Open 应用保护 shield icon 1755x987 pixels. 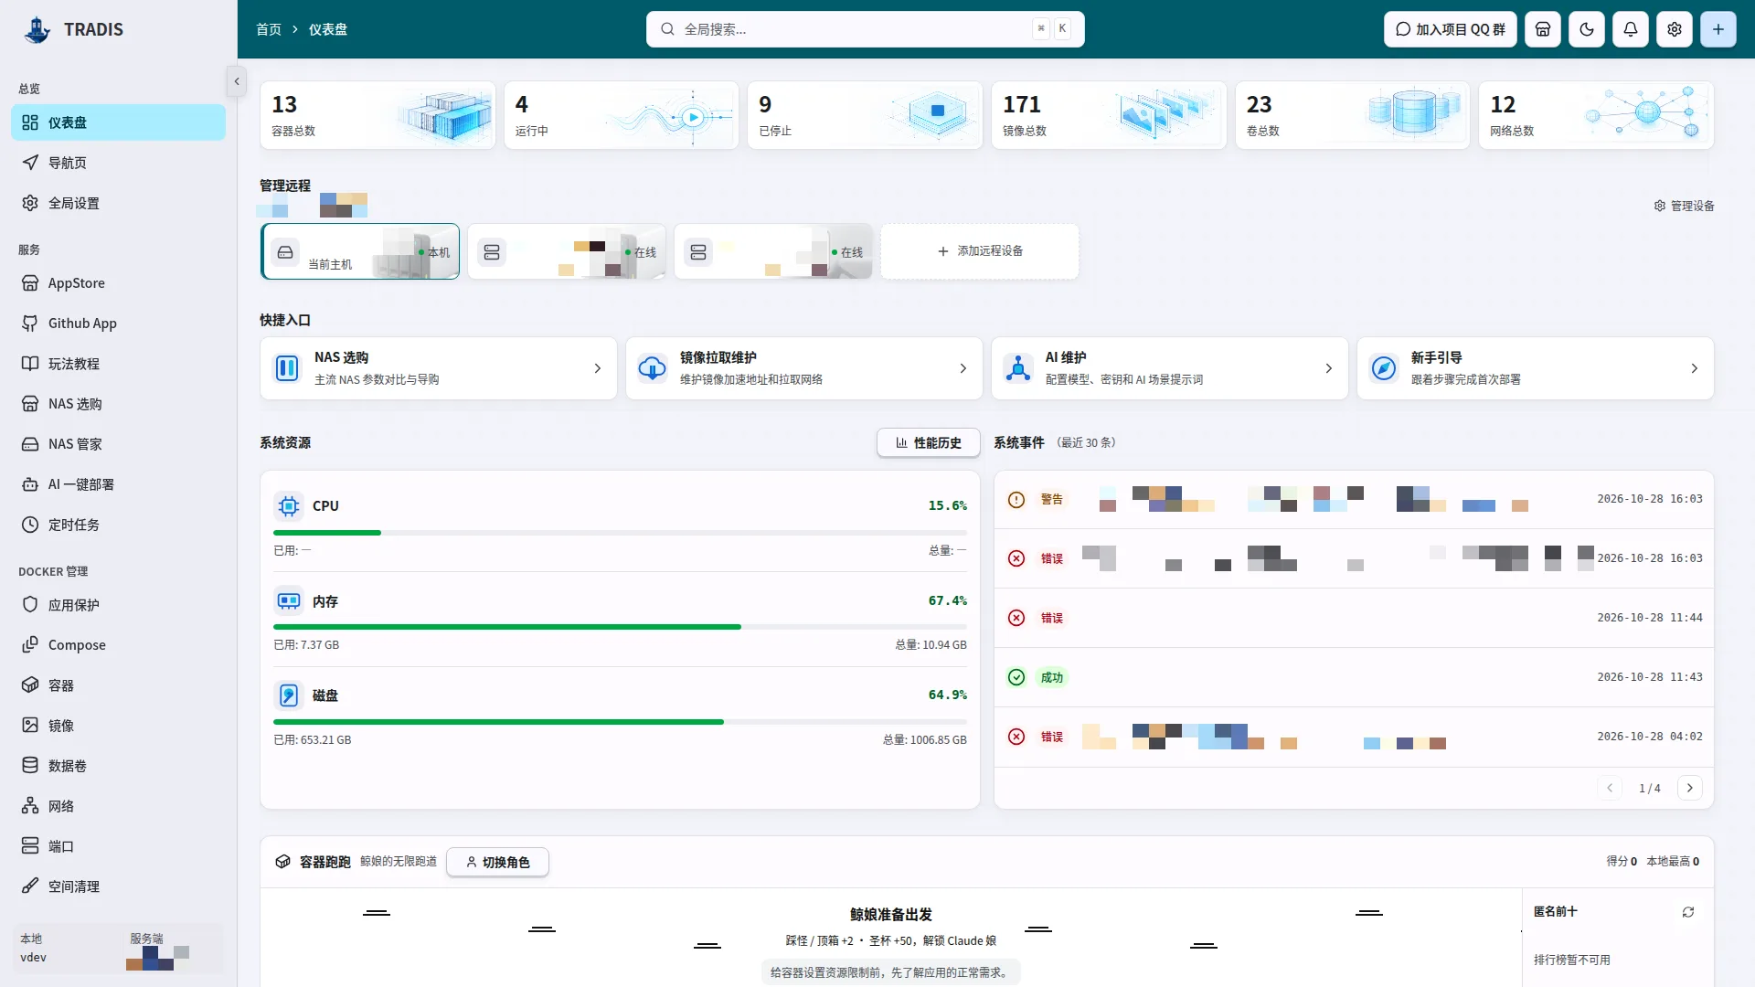point(30,605)
